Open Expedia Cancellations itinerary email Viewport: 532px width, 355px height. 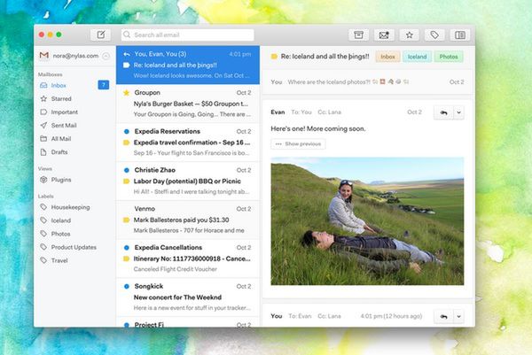pos(188,259)
